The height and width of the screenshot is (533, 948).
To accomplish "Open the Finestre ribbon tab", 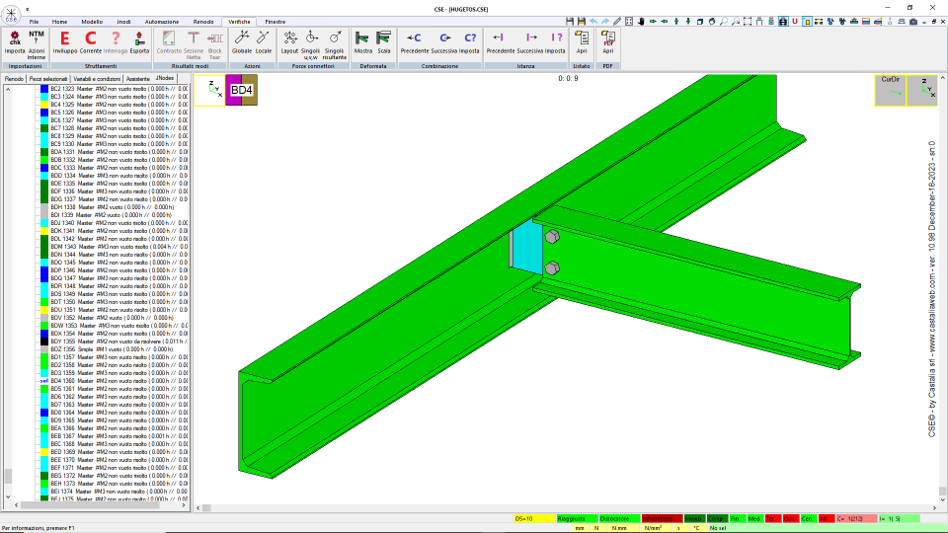I will pyautogui.click(x=276, y=22).
